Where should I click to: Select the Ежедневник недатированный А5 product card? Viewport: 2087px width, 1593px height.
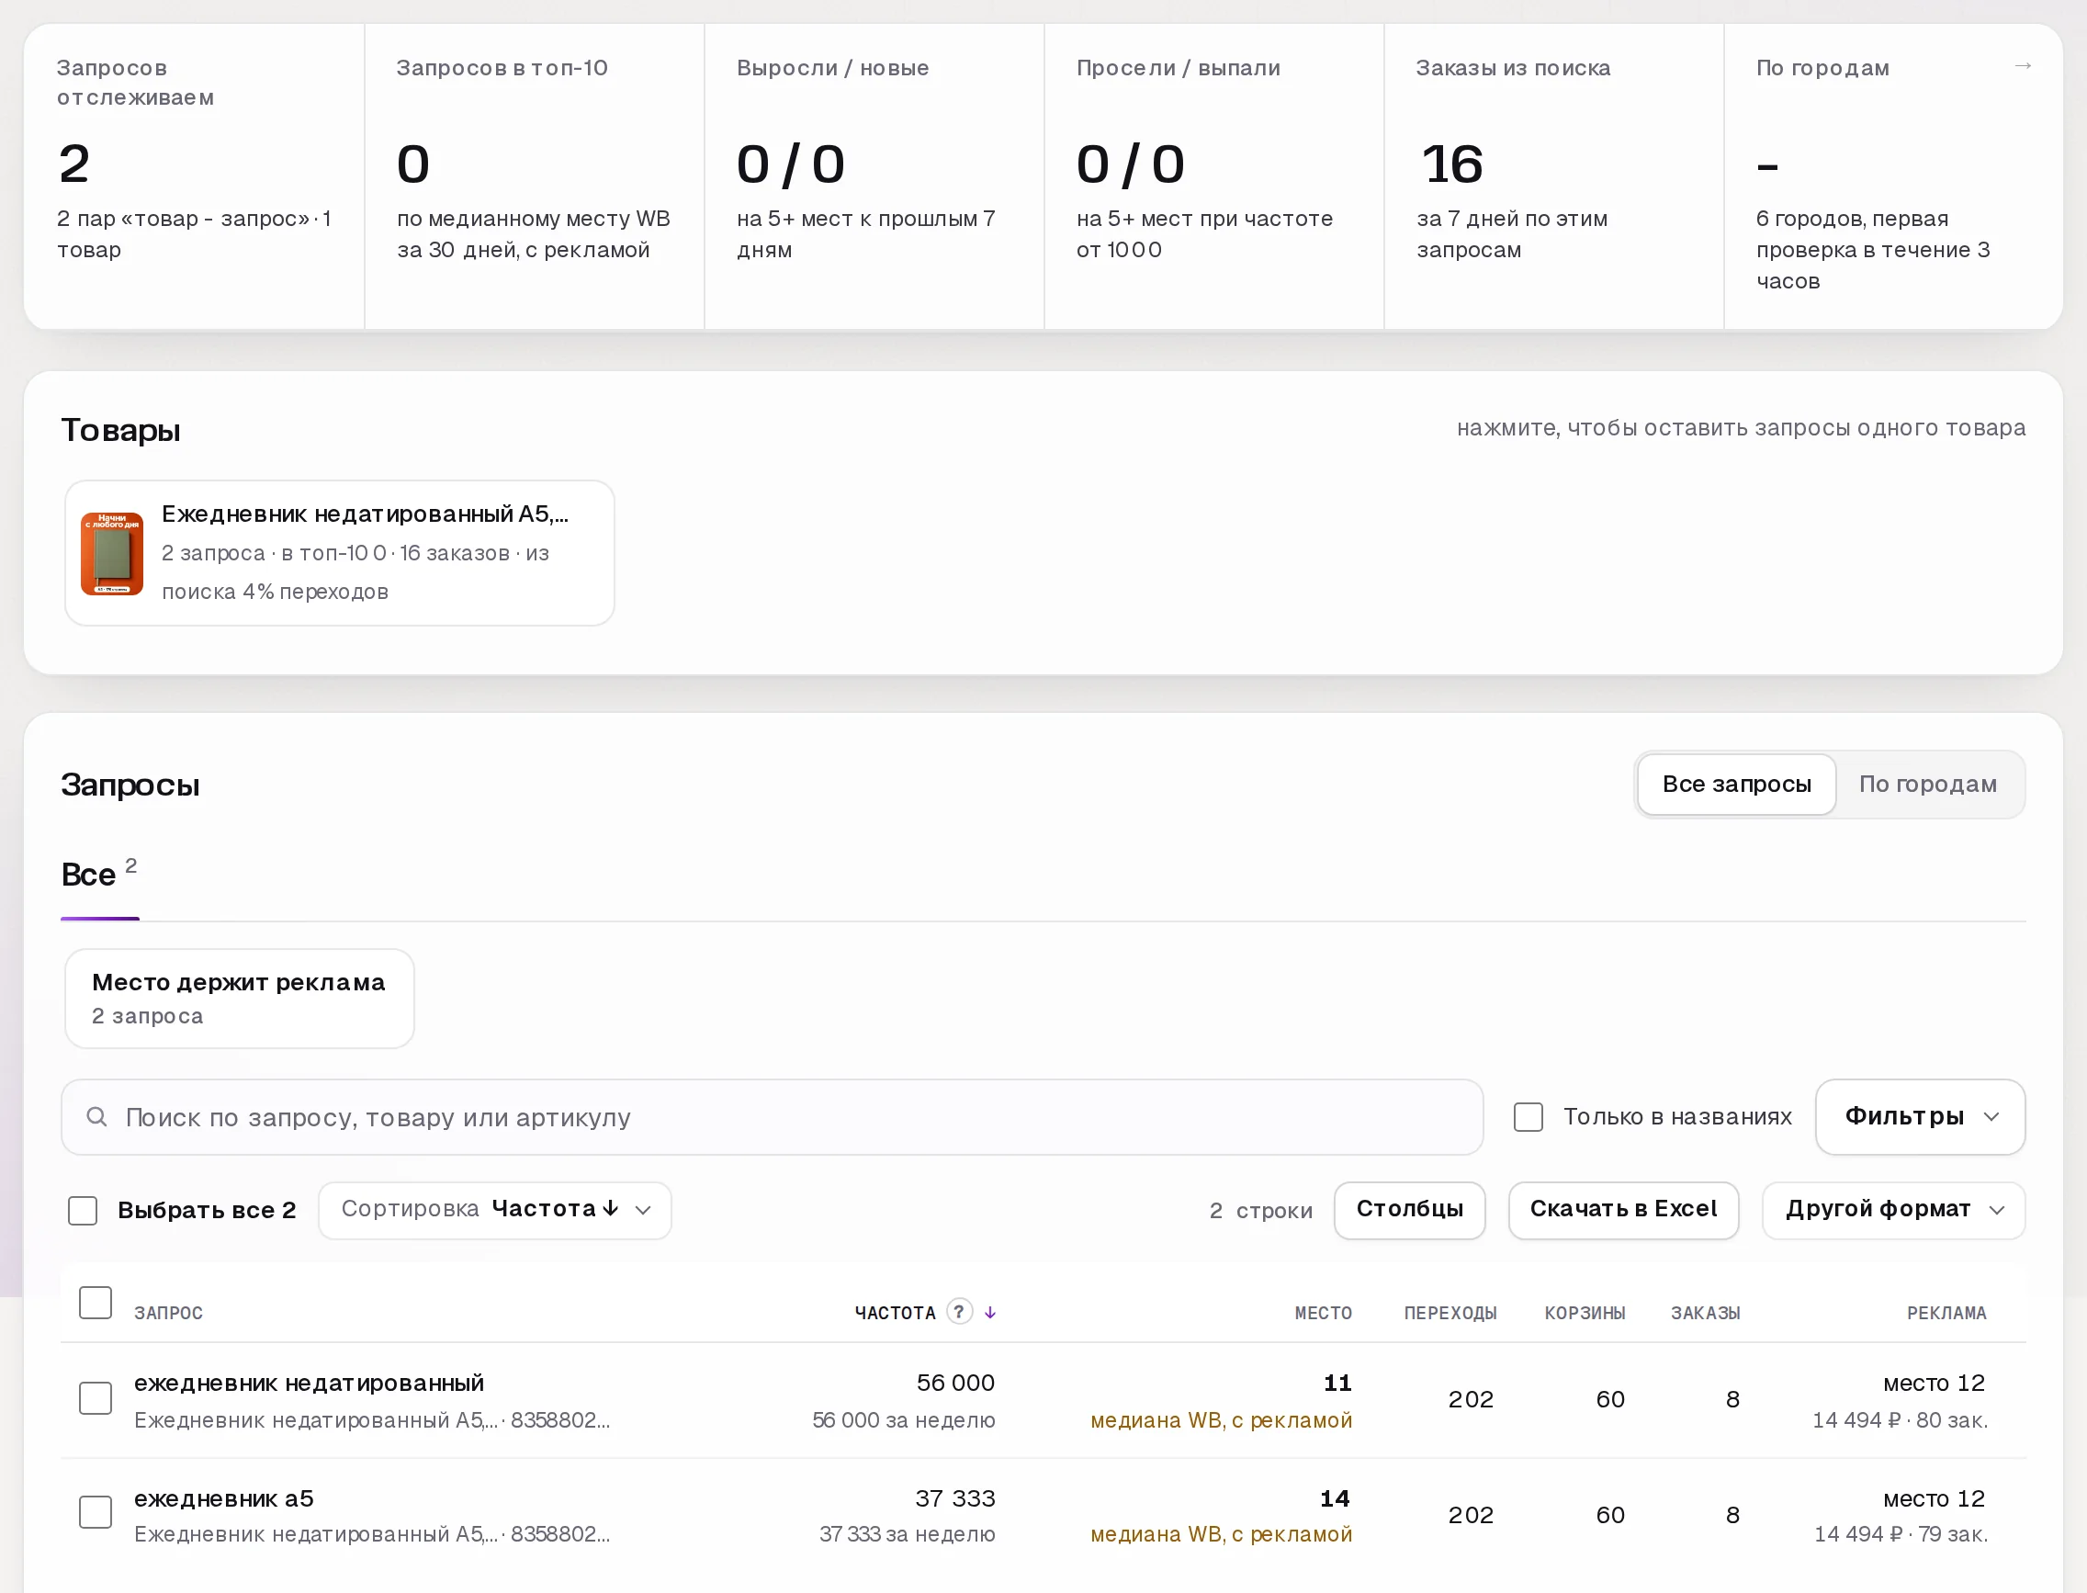(x=340, y=553)
